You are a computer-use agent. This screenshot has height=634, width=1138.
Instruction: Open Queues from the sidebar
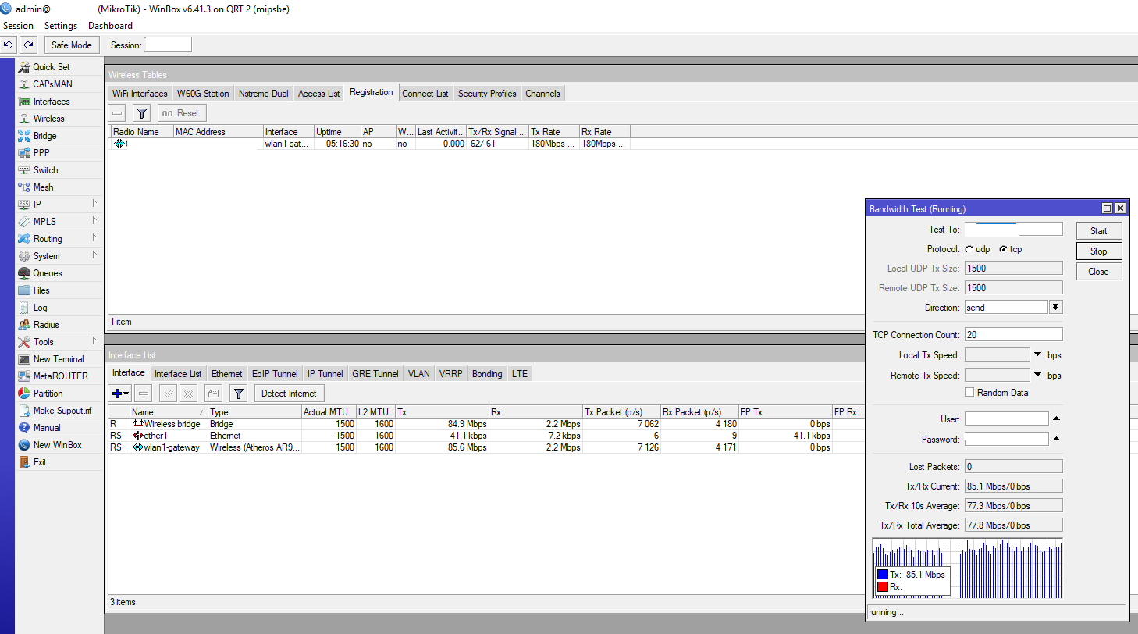pos(47,273)
